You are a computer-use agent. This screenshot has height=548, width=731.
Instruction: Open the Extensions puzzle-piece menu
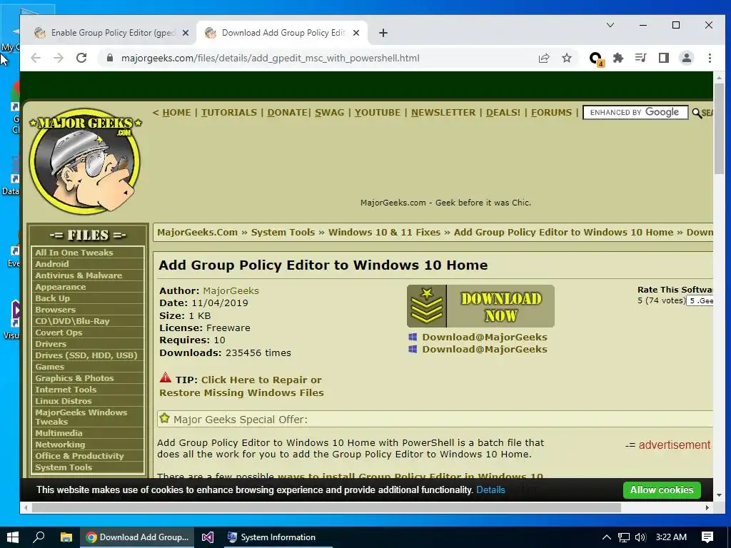pyautogui.click(x=617, y=59)
